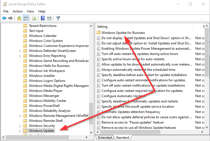Select Windows Ink Workspace folder
The image size is (210, 141).
pyautogui.click(x=47, y=71)
